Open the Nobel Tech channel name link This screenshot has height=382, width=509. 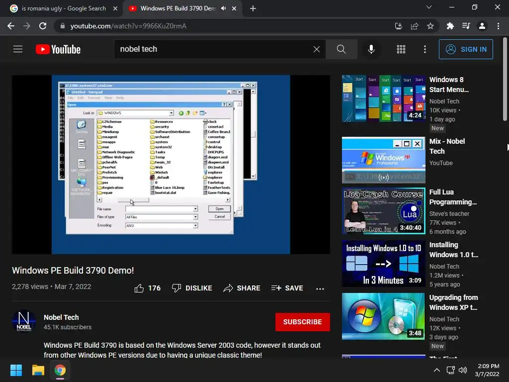click(61, 317)
